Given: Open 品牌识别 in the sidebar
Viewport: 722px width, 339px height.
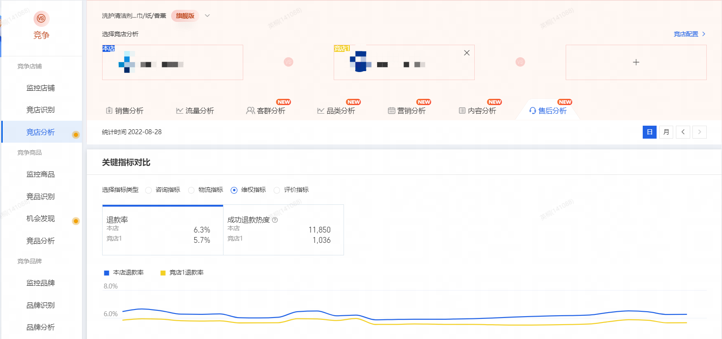Looking at the screenshot, I should pyautogui.click(x=41, y=305).
